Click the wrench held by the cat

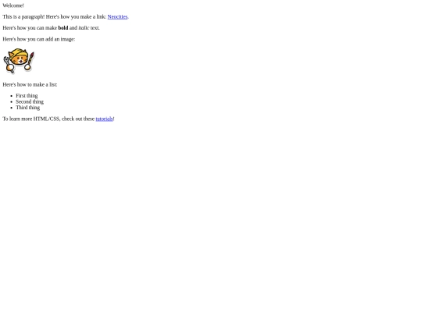(6, 61)
